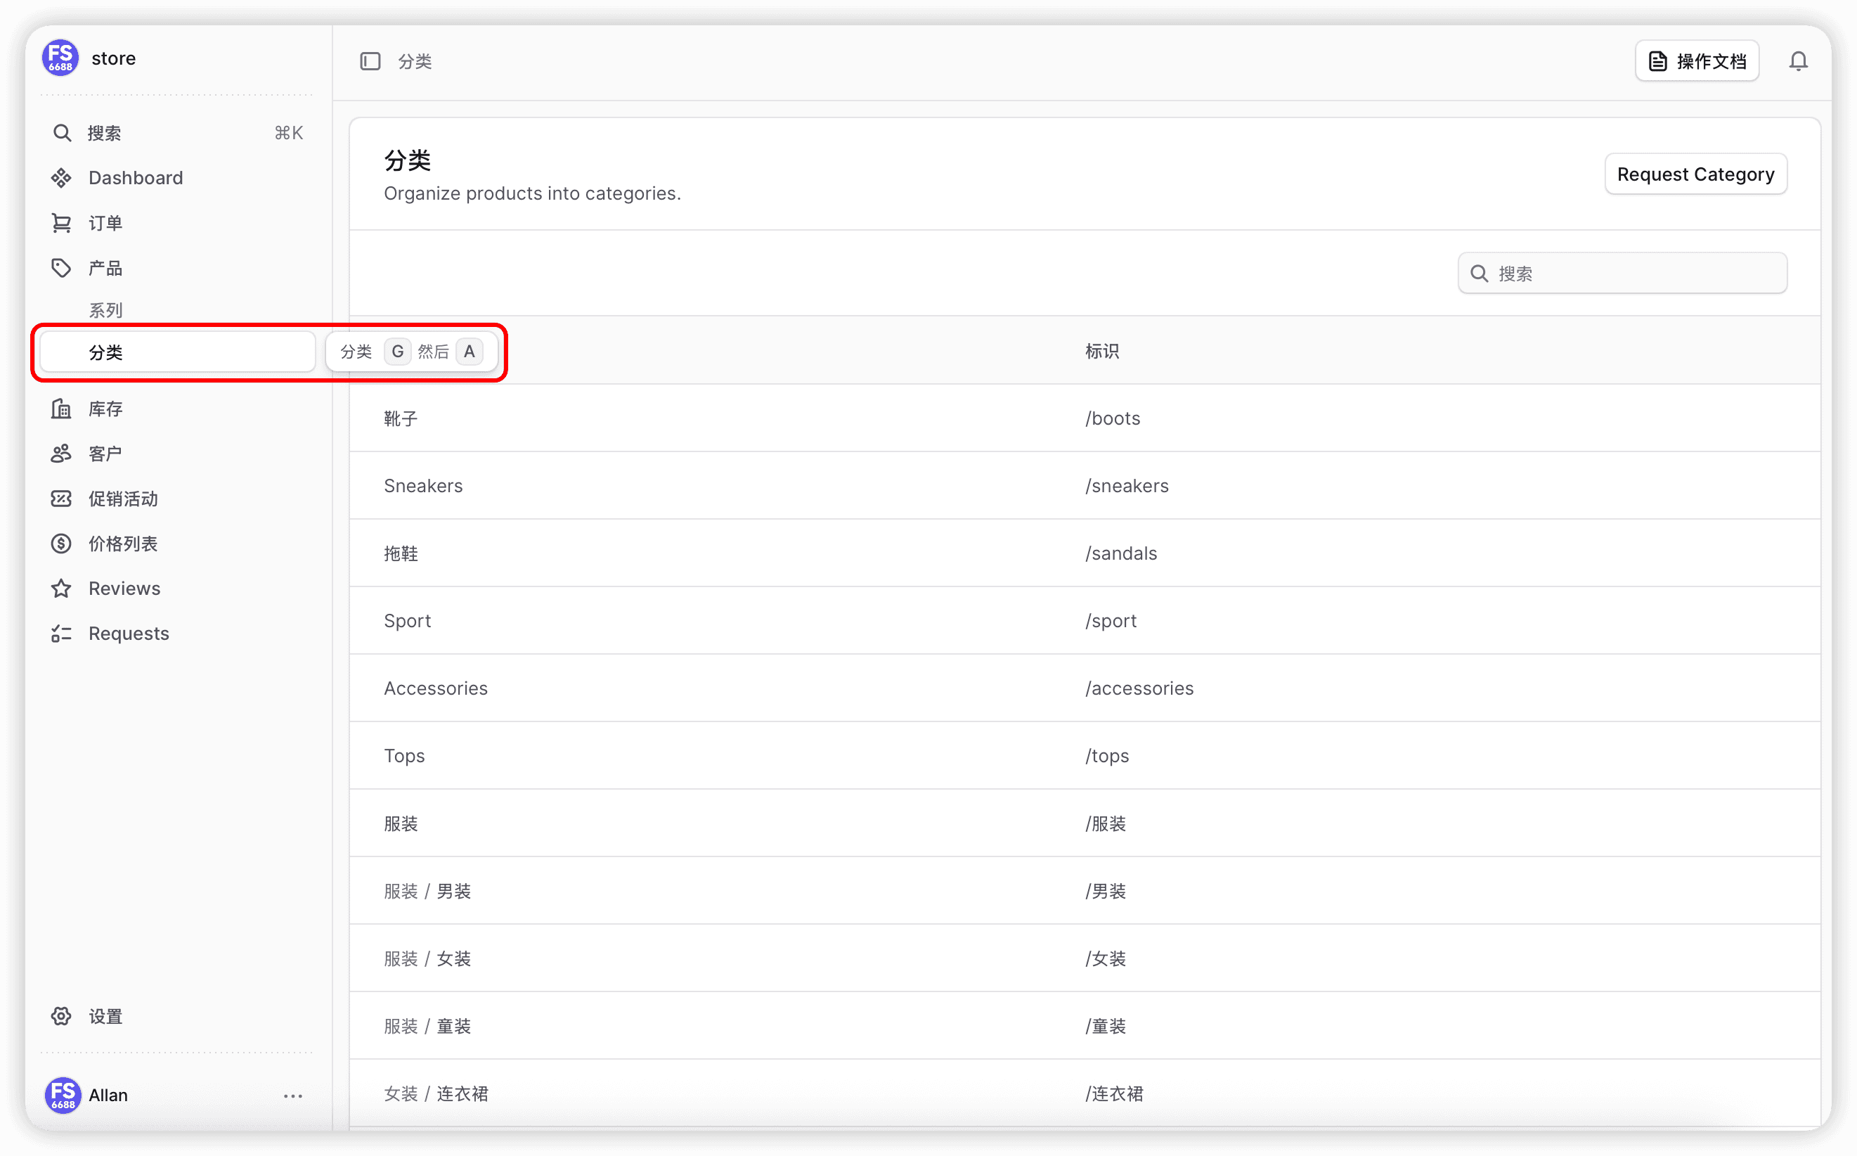Open the notifications bell
The image size is (1857, 1156).
click(1798, 61)
